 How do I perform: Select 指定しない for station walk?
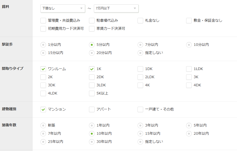140,53
